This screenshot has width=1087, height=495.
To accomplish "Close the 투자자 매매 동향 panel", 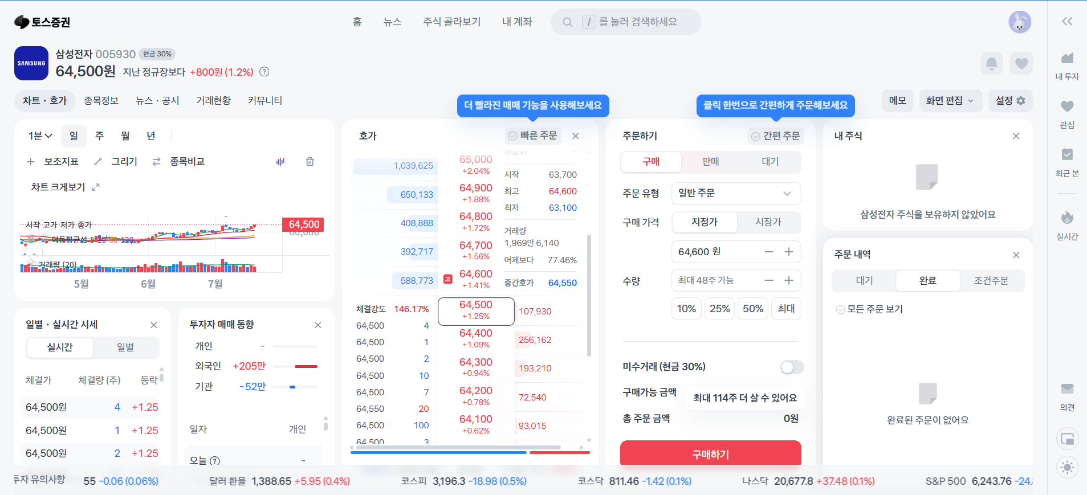I will point(318,325).
